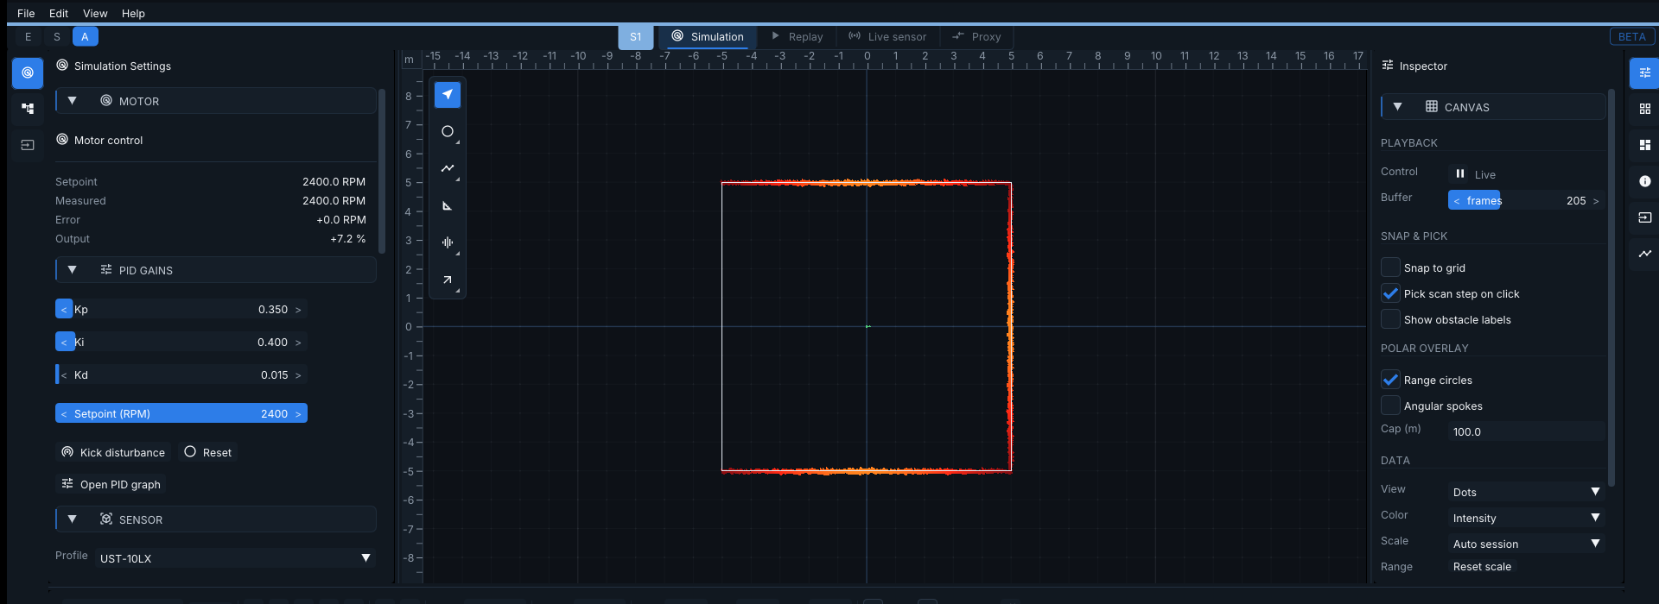Click the Ki gain slider
This screenshot has width=1659, height=604.
181,342
